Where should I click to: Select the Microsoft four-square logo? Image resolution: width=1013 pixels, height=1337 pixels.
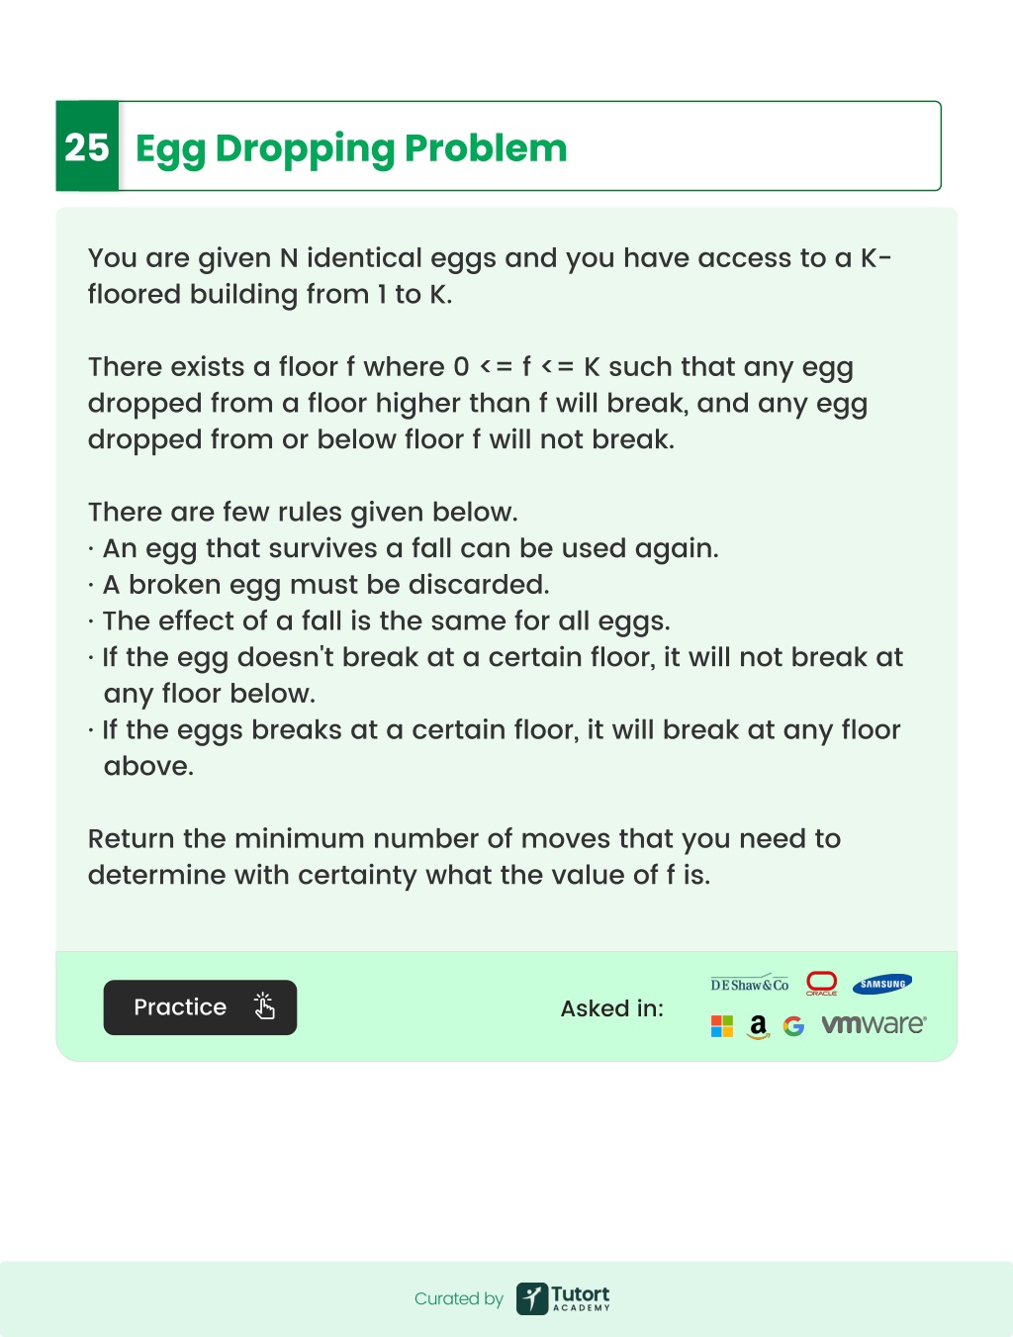pyautogui.click(x=722, y=1026)
